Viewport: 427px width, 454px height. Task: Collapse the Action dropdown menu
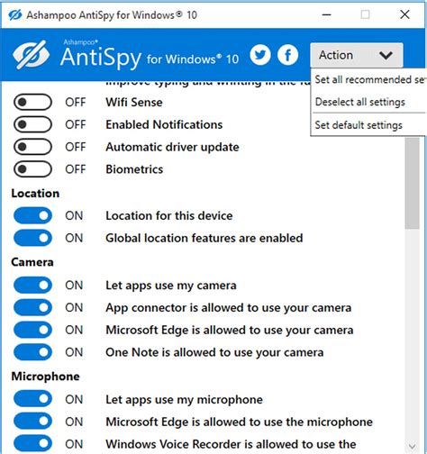coord(357,55)
